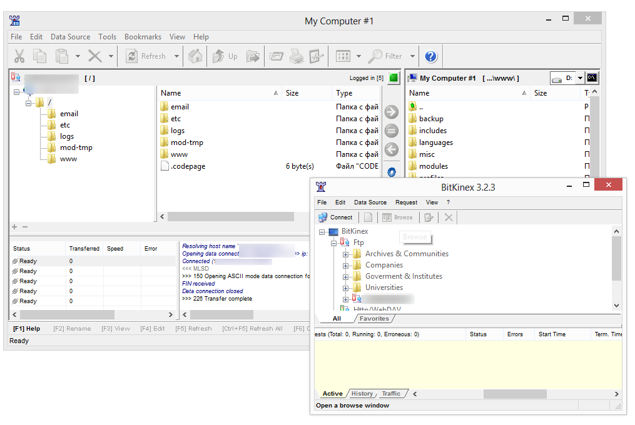Screen dimensions: 635x425
Task: Select the .codepage file in list
Action: [188, 166]
